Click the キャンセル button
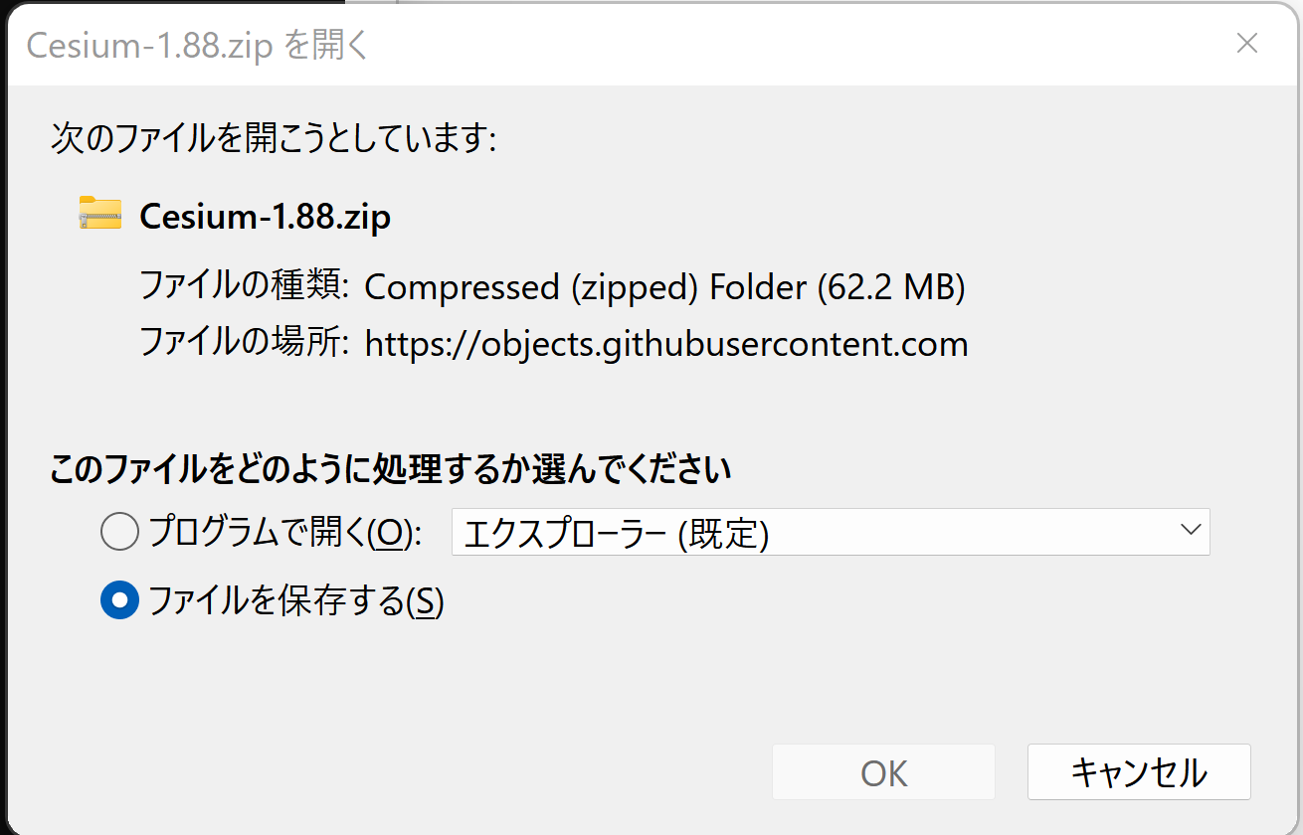The height and width of the screenshot is (835, 1303). [1139, 772]
